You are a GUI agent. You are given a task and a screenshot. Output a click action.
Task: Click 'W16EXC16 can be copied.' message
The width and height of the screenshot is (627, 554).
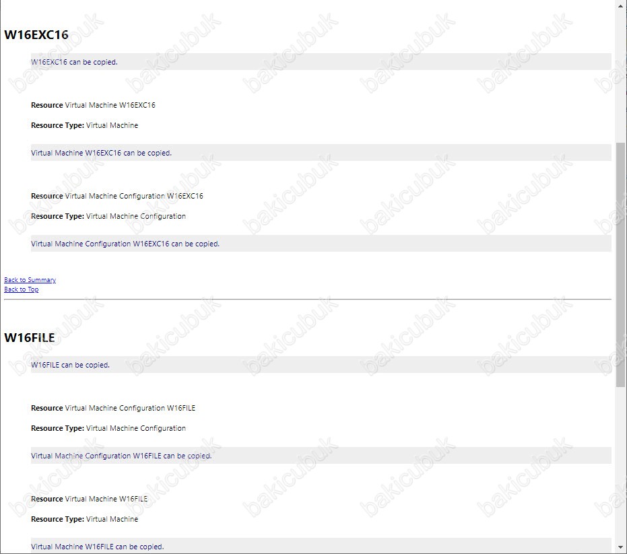[x=74, y=62]
